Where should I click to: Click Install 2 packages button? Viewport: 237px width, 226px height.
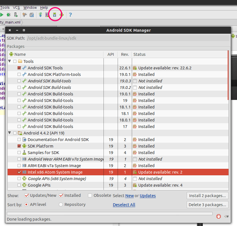point(207,196)
